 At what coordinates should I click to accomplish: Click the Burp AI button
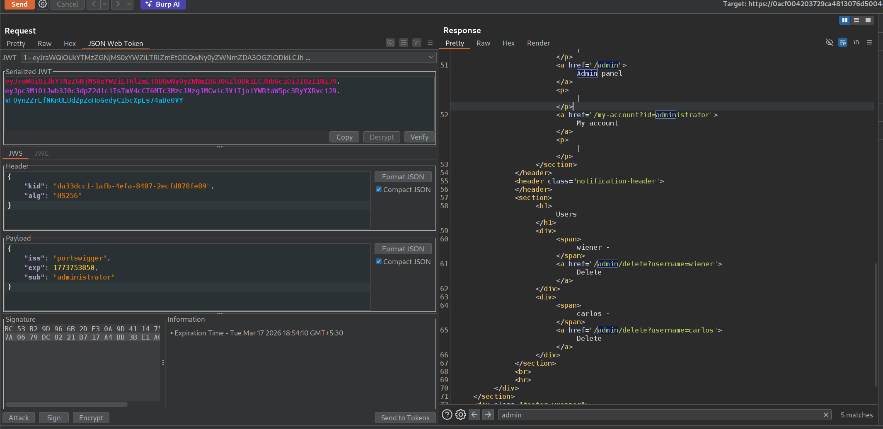(x=163, y=4)
